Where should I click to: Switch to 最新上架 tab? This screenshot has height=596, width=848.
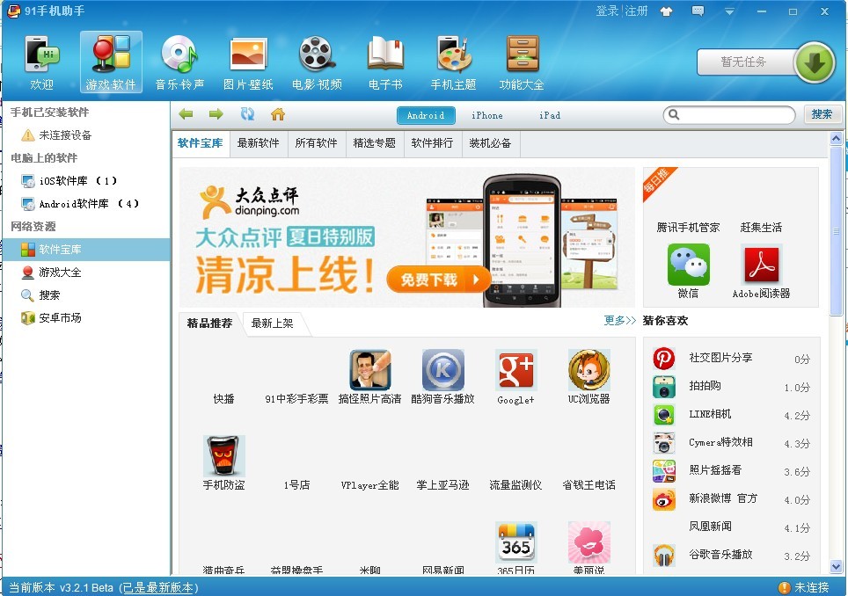(x=272, y=323)
